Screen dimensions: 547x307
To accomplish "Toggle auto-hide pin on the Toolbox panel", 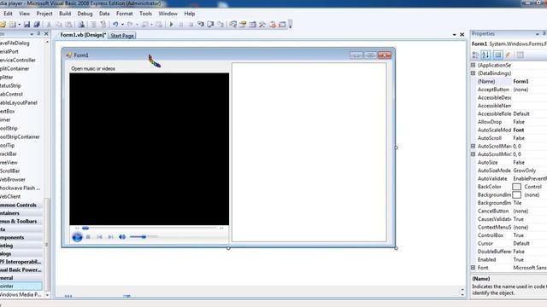I will 38,34.
